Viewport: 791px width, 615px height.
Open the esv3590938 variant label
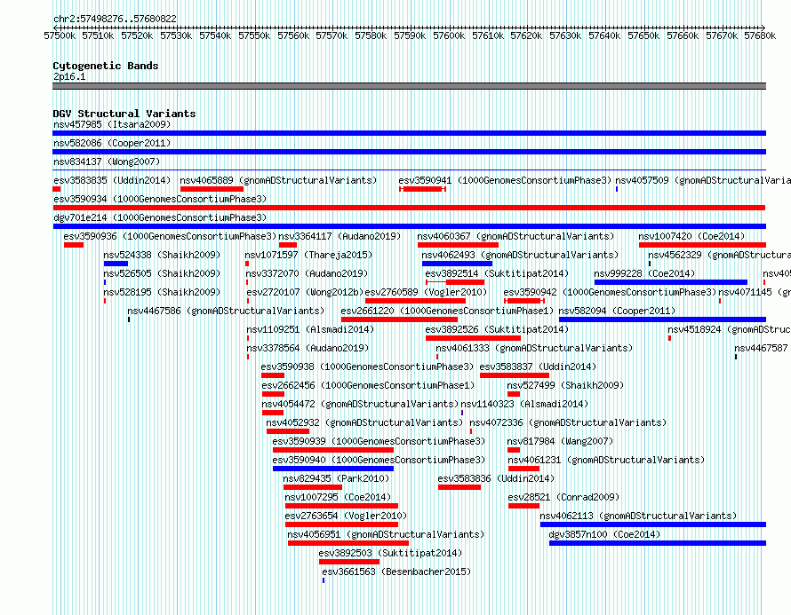coord(367,367)
